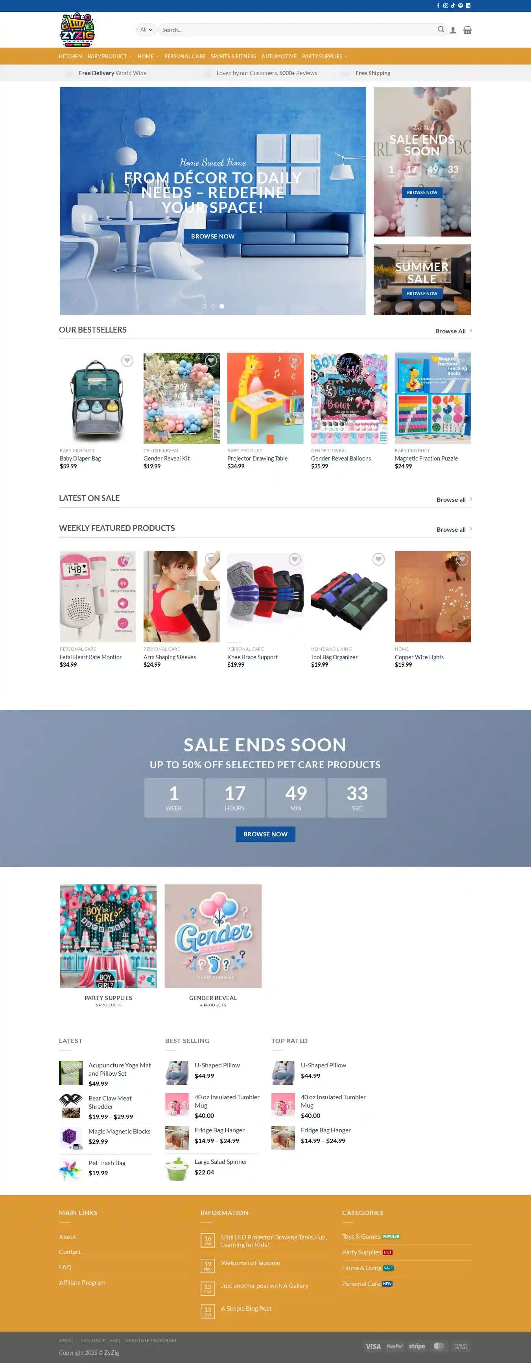The image size is (531, 1363).
Task: Open the Sports & Fitness menu item
Action: [x=233, y=56]
